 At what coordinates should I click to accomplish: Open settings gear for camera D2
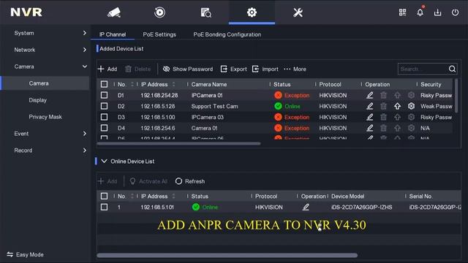click(411, 106)
